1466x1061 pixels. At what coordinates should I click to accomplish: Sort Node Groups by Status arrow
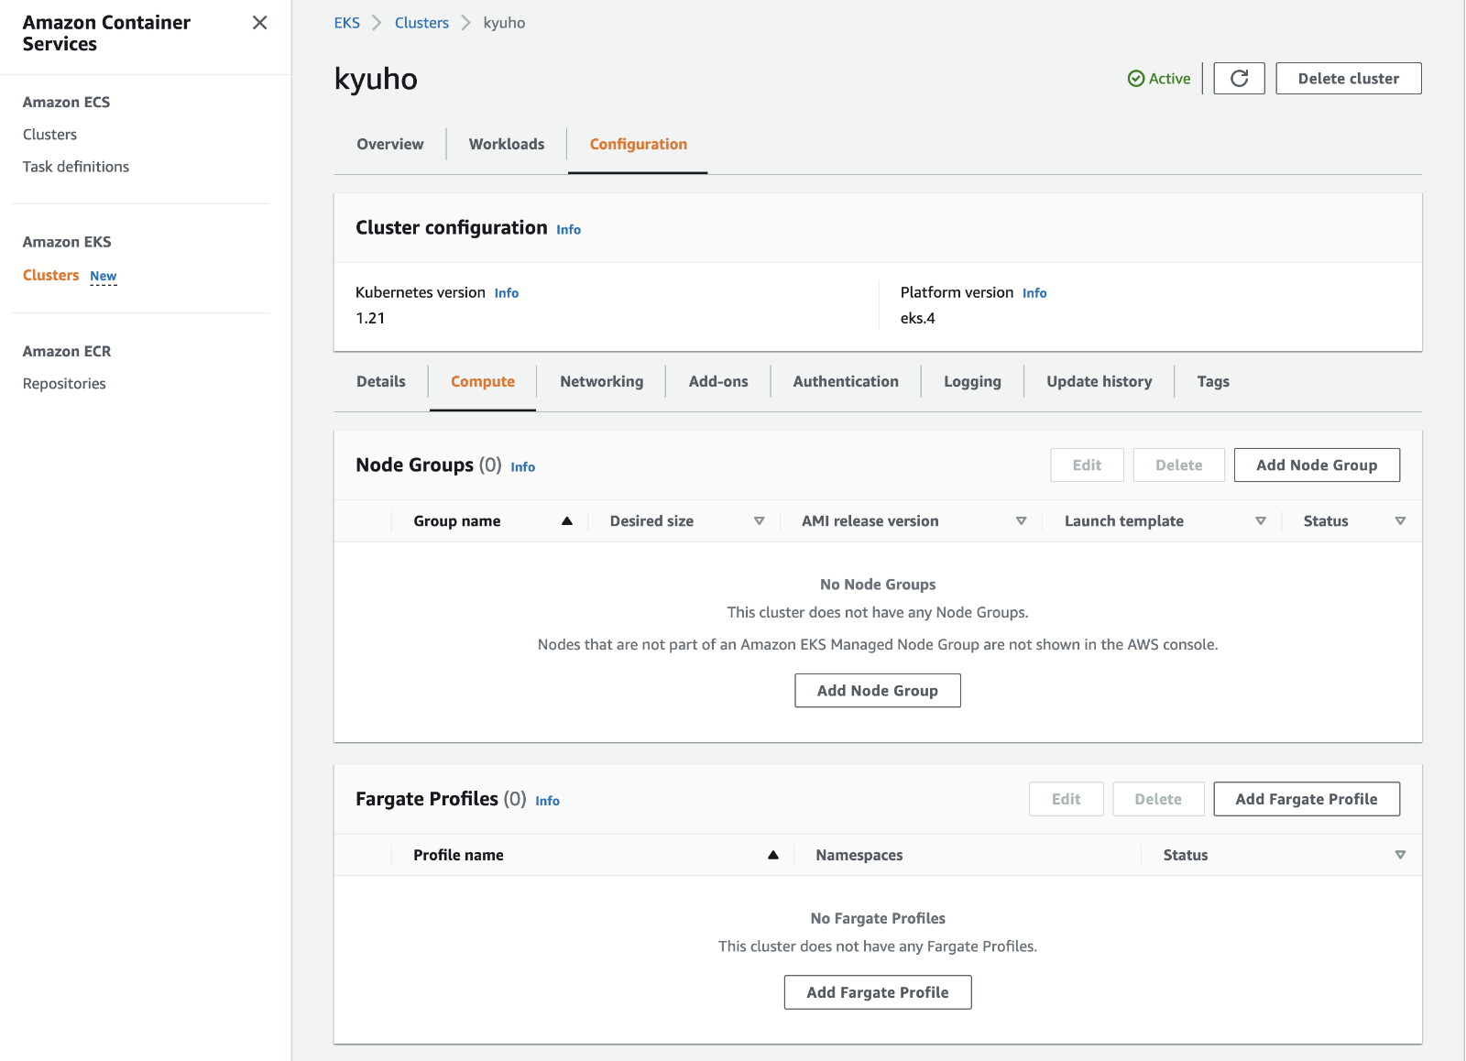coord(1400,521)
